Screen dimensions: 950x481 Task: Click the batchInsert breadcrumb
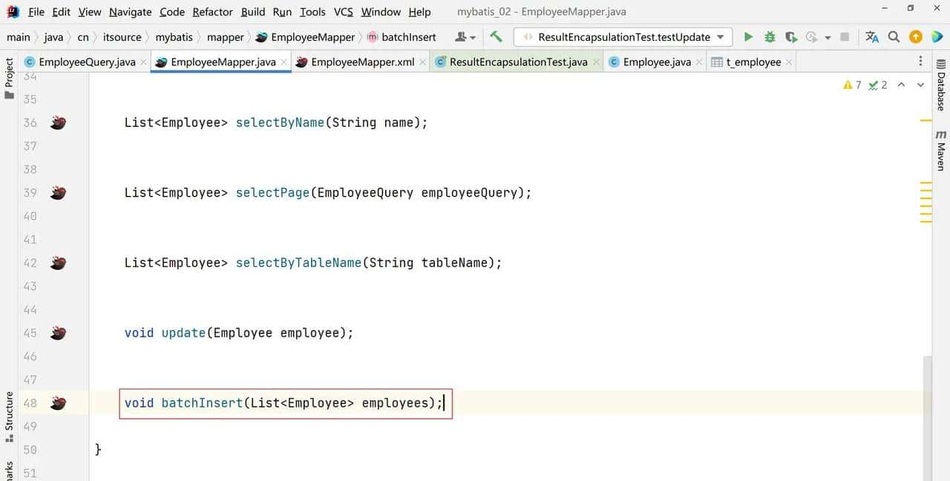pyautogui.click(x=408, y=37)
